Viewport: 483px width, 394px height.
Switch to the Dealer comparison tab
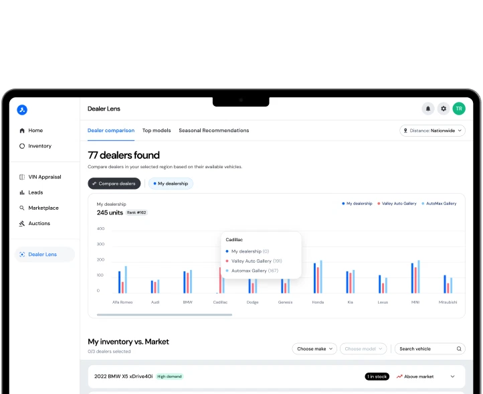[x=111, y=131]
